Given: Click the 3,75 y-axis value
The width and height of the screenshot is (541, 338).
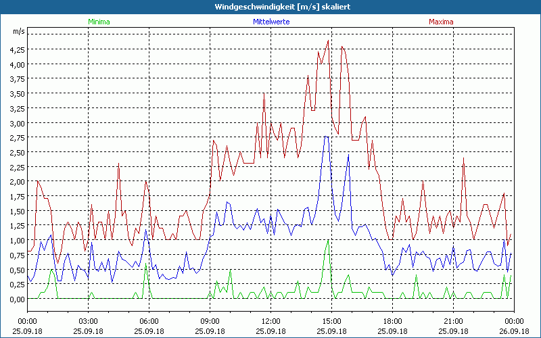Looking at the screenshot, I should point(18,79).
